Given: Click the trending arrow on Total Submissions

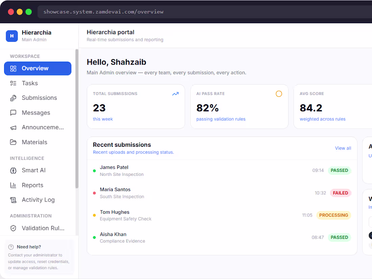Looking at the screenshot, I should (x=175, y=94).
